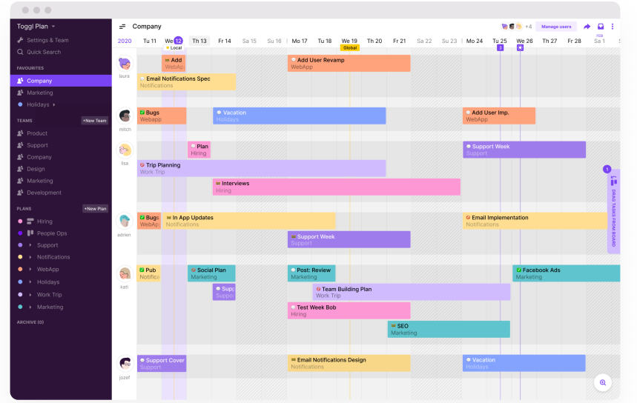
Task: Click the Manage users button
Action: tap(556, 27)
